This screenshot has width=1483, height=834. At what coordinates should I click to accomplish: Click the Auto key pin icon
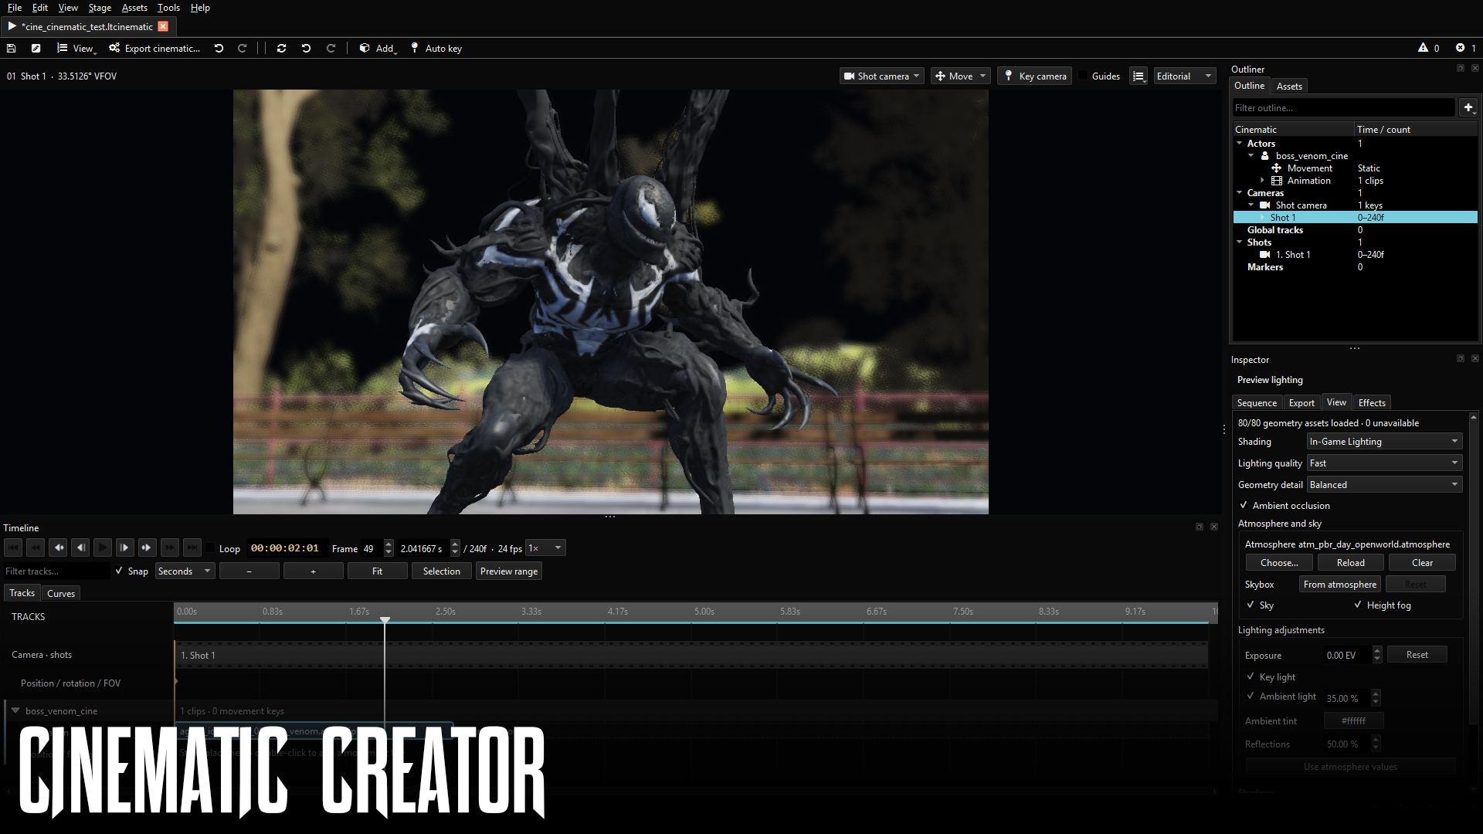pyautogui.click(x=415, y=48)
